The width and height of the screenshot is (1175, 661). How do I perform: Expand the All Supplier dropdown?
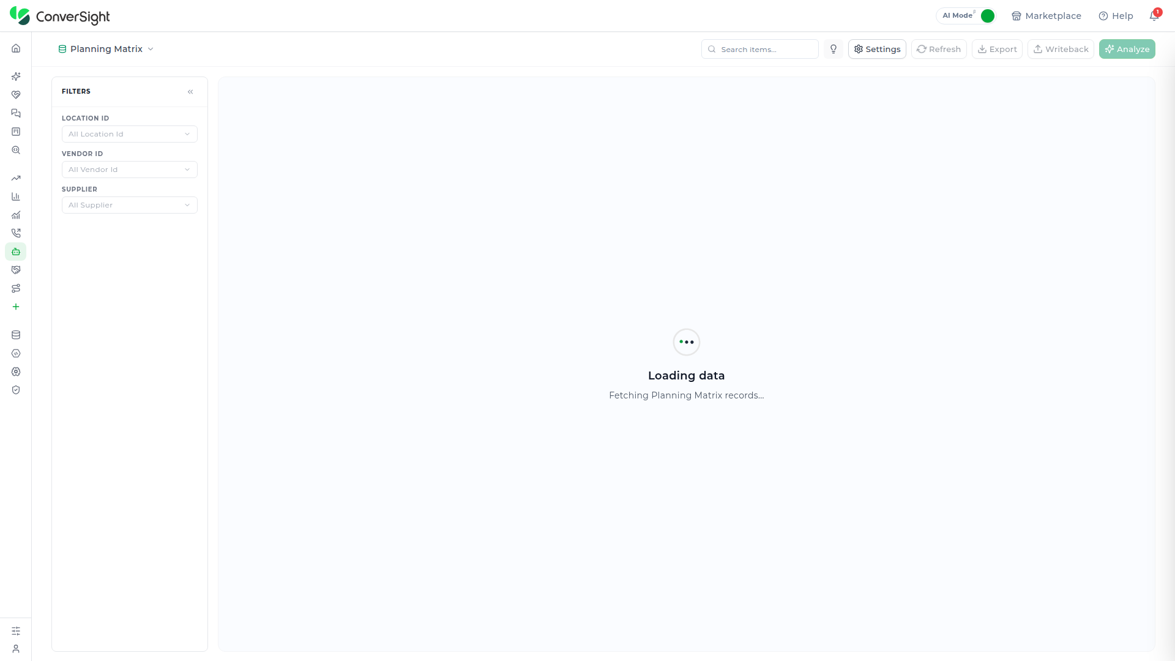click(x=130, y=205)
